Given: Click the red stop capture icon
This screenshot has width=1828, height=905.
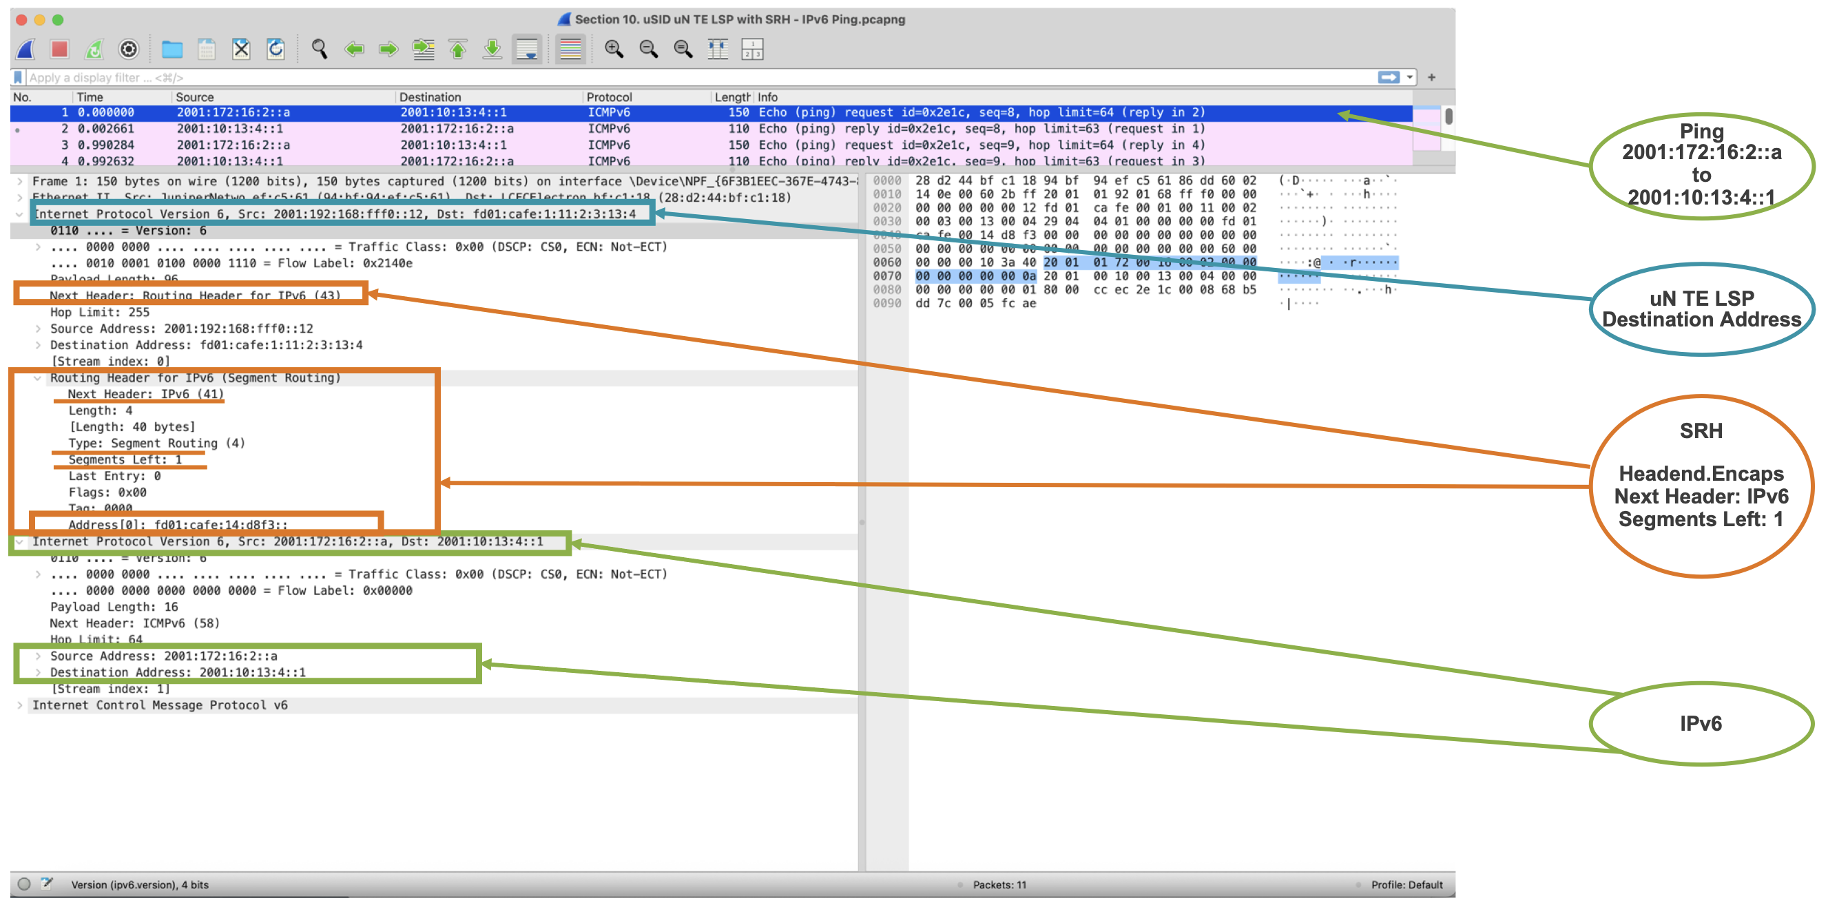Looking at the screenshot, I should tap(60, 49).
